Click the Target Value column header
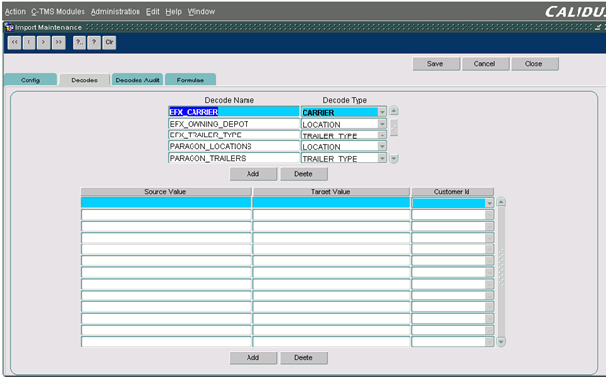 point(331,192)
